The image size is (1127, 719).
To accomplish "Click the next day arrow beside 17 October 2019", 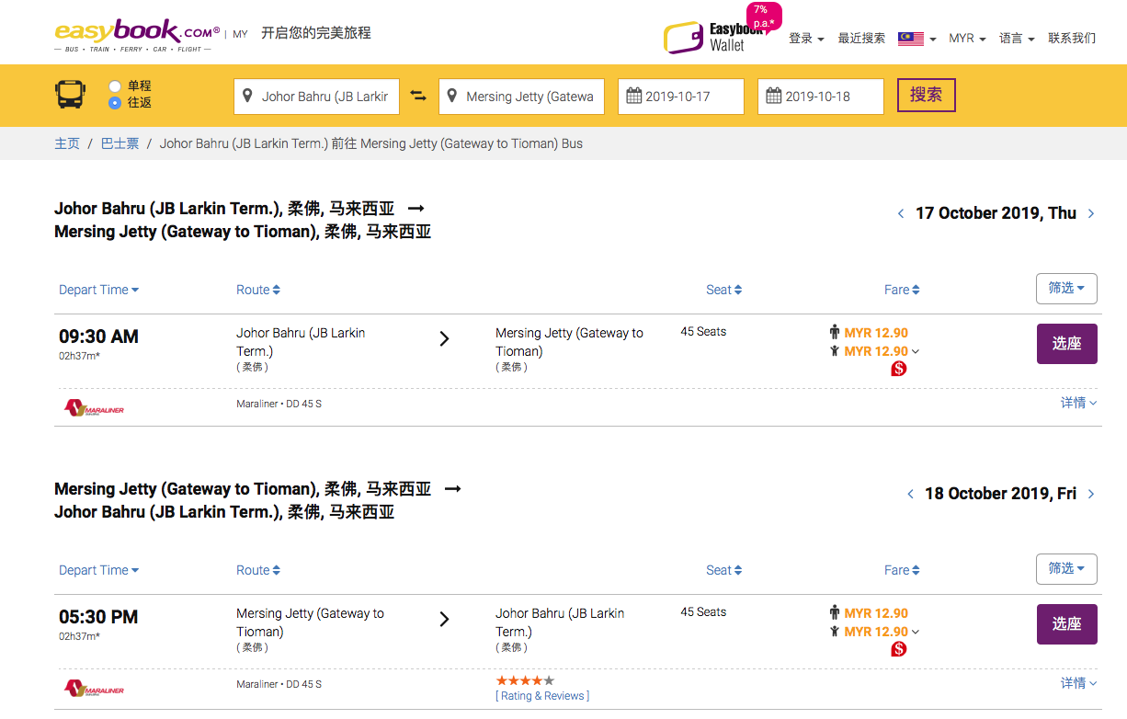I will [1091, 213].
